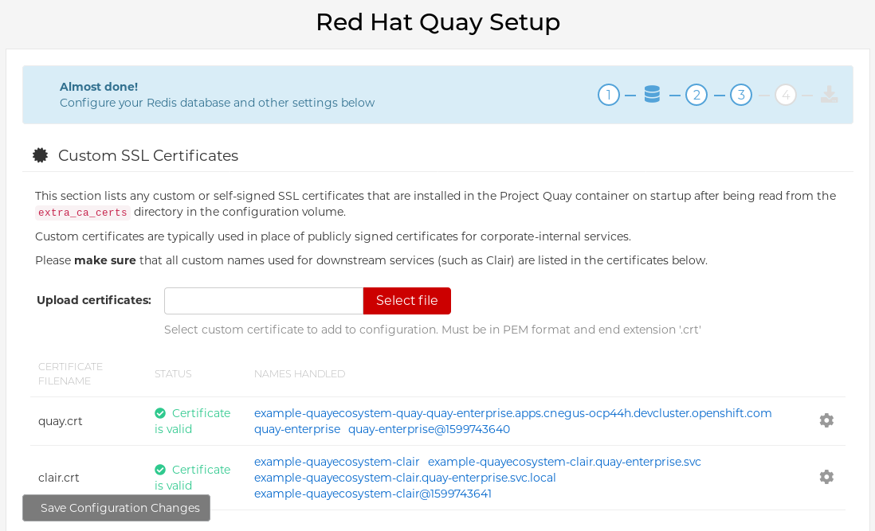Click the Custom SSL Certificates section icon
This screenshot has height=531, width=875.
click(41, 154)
